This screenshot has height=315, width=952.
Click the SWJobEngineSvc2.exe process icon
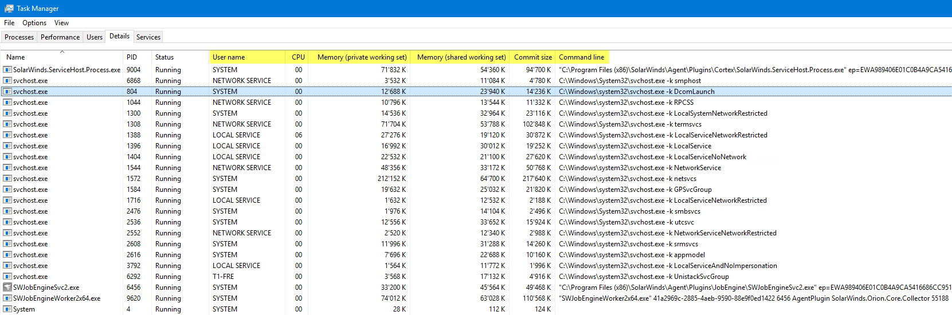[7, 288]
